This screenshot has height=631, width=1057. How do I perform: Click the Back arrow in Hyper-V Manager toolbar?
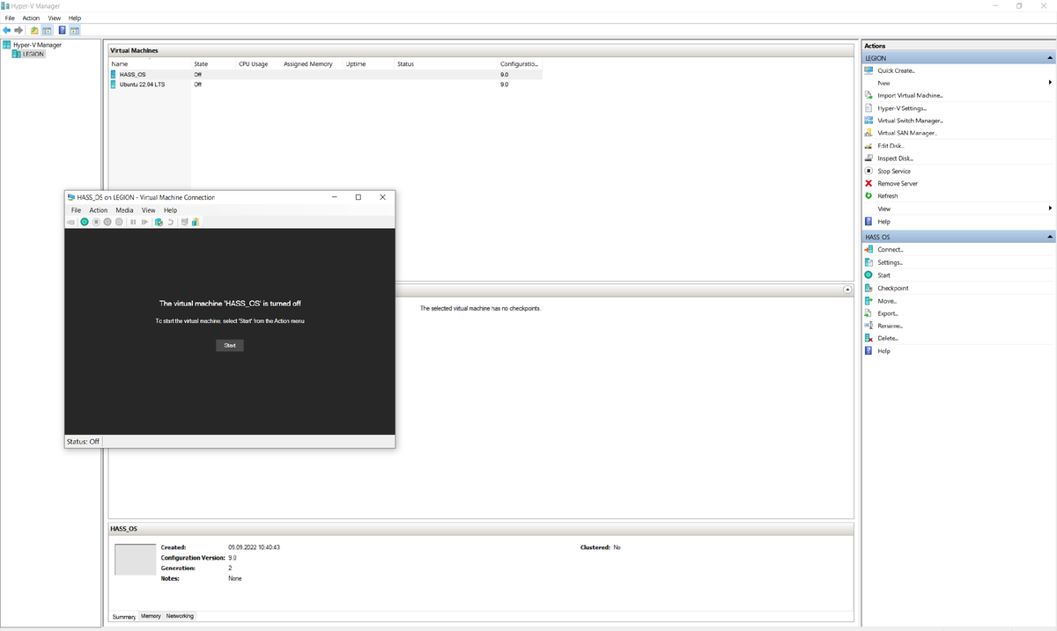(7, 30)
